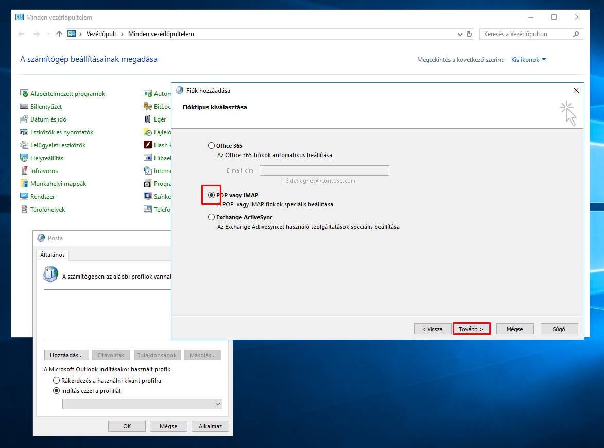Open the Egér mouse icon

148,119
